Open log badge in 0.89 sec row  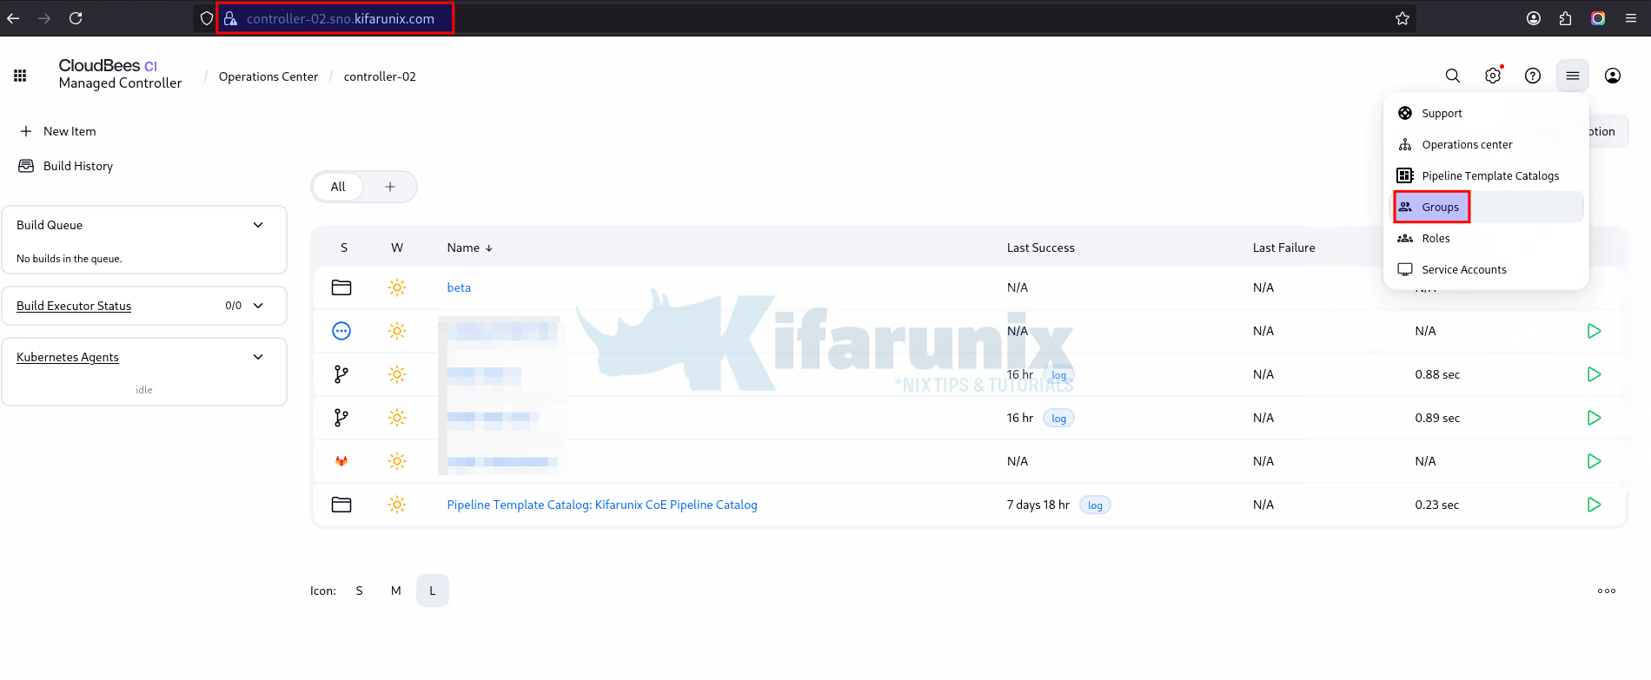[1058, 419]
